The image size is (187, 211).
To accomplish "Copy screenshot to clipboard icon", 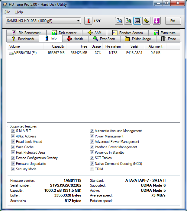I will [x=128, y=21].
